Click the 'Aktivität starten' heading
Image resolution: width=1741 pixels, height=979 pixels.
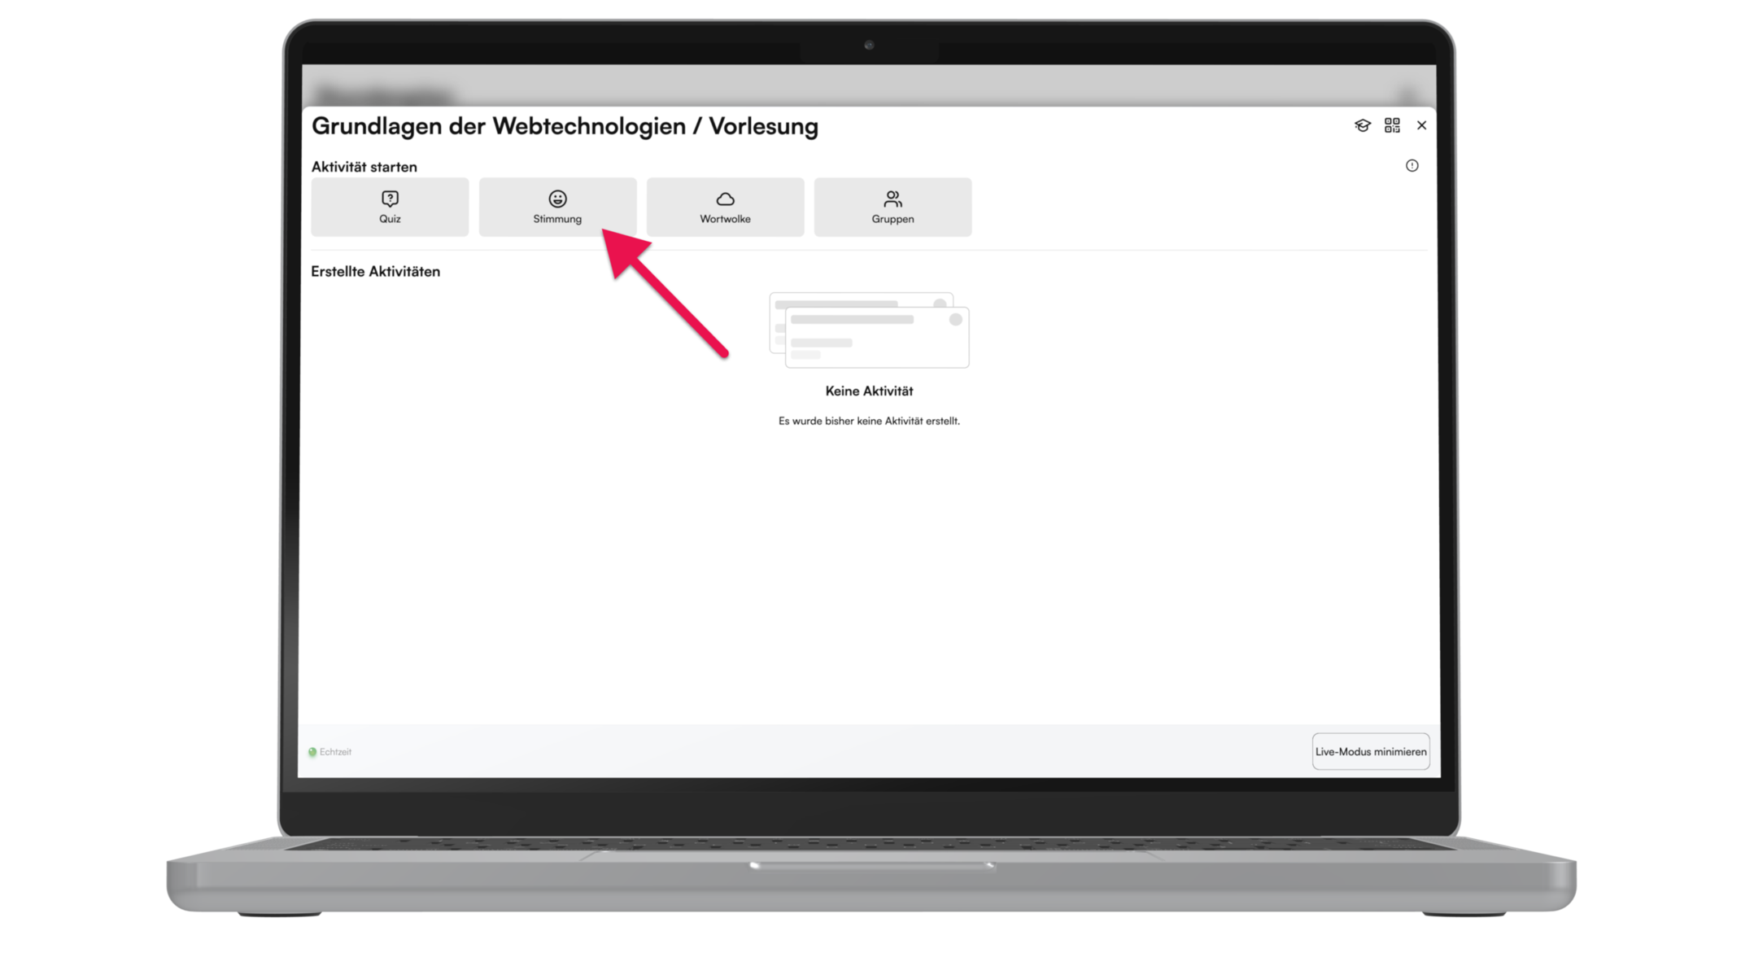(x=364, y=167)
